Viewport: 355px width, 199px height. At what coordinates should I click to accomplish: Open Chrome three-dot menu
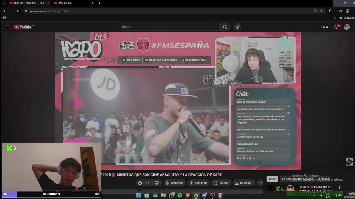pos(354,11)
